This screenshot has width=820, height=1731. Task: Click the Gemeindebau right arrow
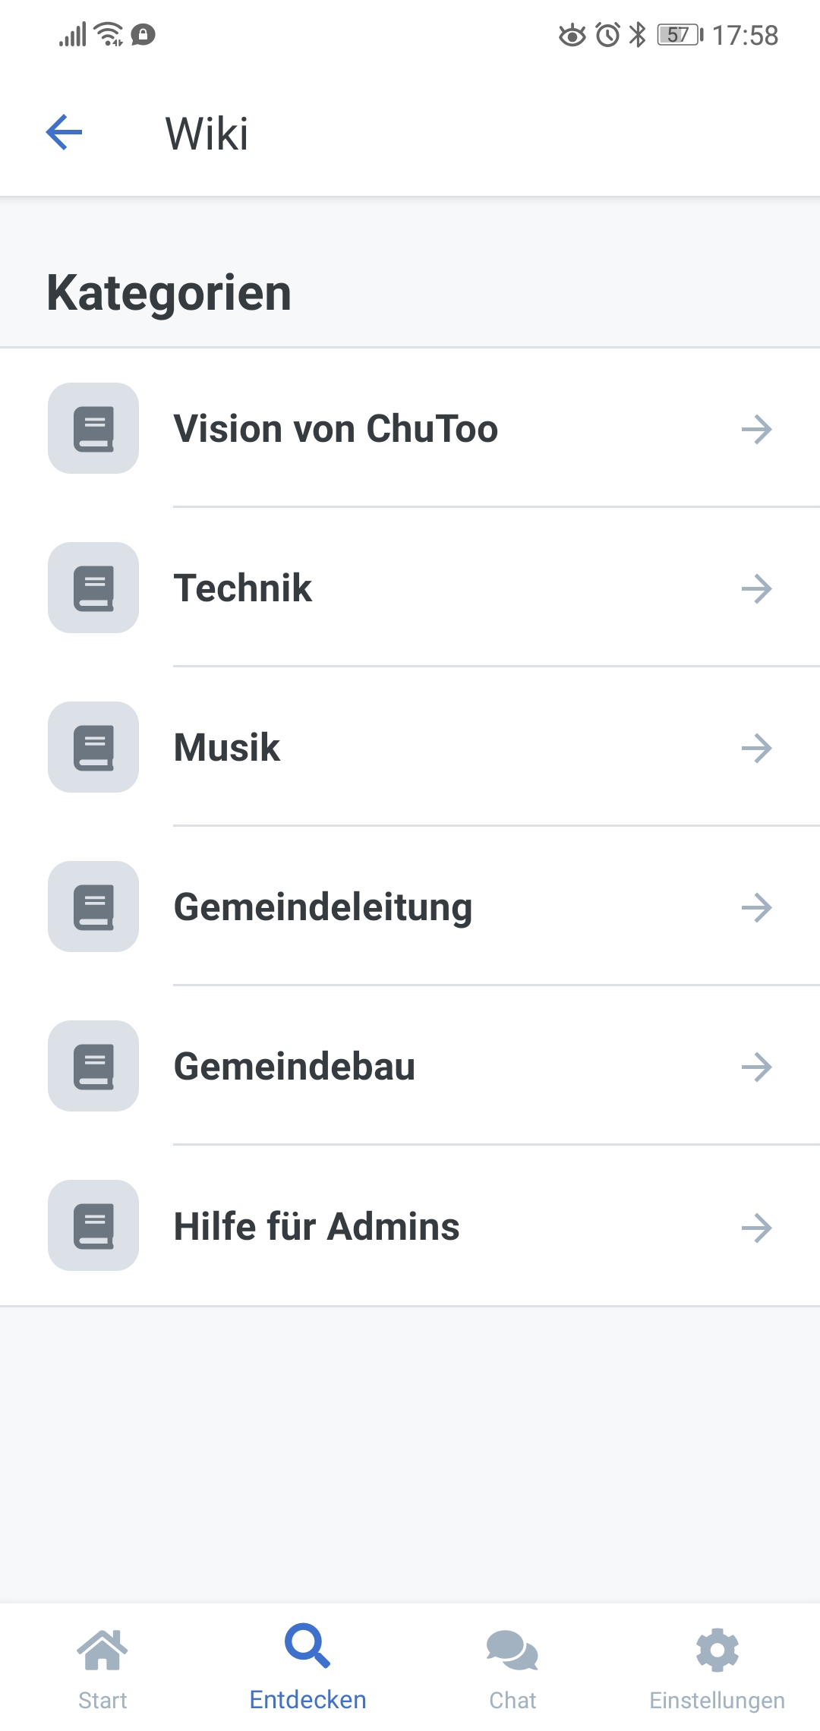pyautogui.click(x=757, y=1067)
